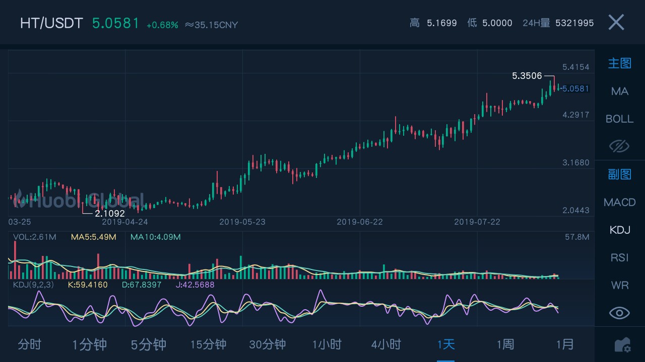Select the 1小时 interval tab

coord(327,344)
